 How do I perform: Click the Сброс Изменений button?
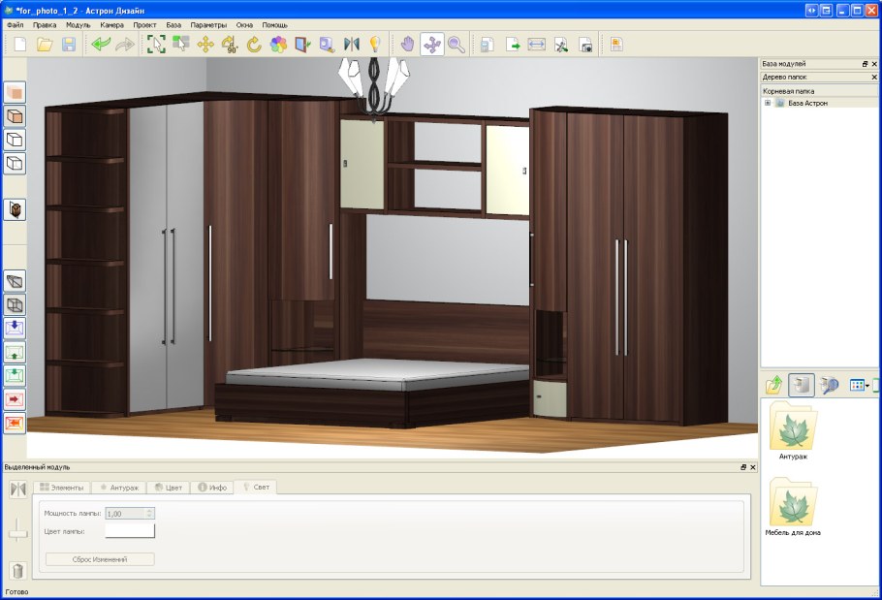[100, 559]
